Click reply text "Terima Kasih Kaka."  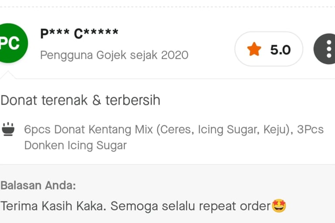[53, 206]
